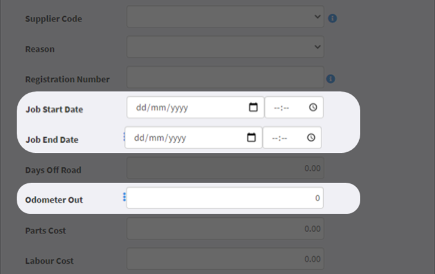Click the Days Off Road field
Screen dimensions: 435x274
click(225, 168)
